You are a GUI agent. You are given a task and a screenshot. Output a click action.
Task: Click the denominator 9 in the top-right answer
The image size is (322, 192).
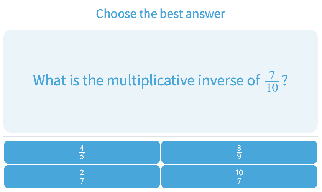239,156
